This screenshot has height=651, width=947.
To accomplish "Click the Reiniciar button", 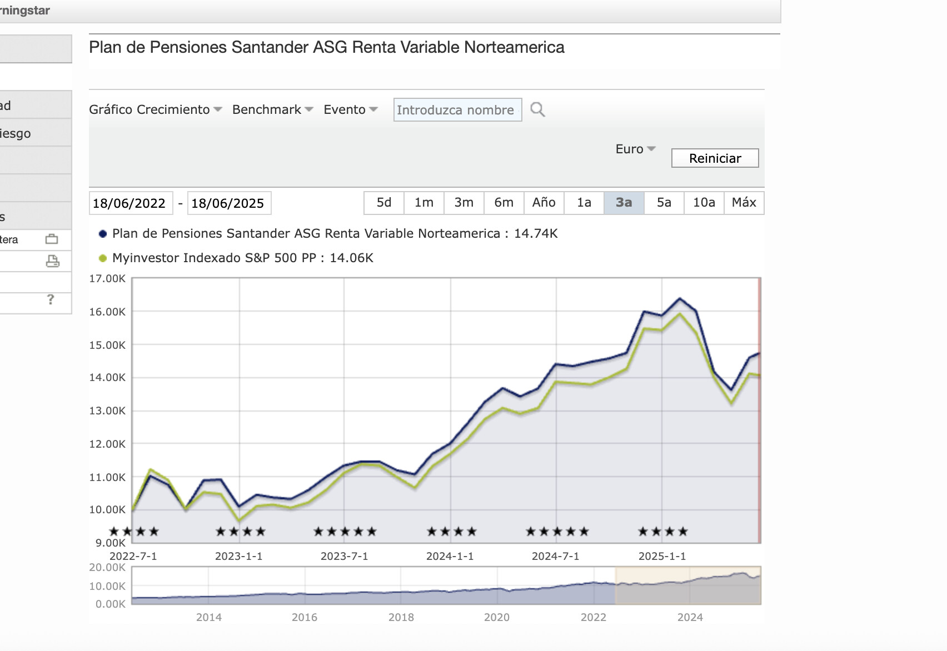I will pos(715,158).
